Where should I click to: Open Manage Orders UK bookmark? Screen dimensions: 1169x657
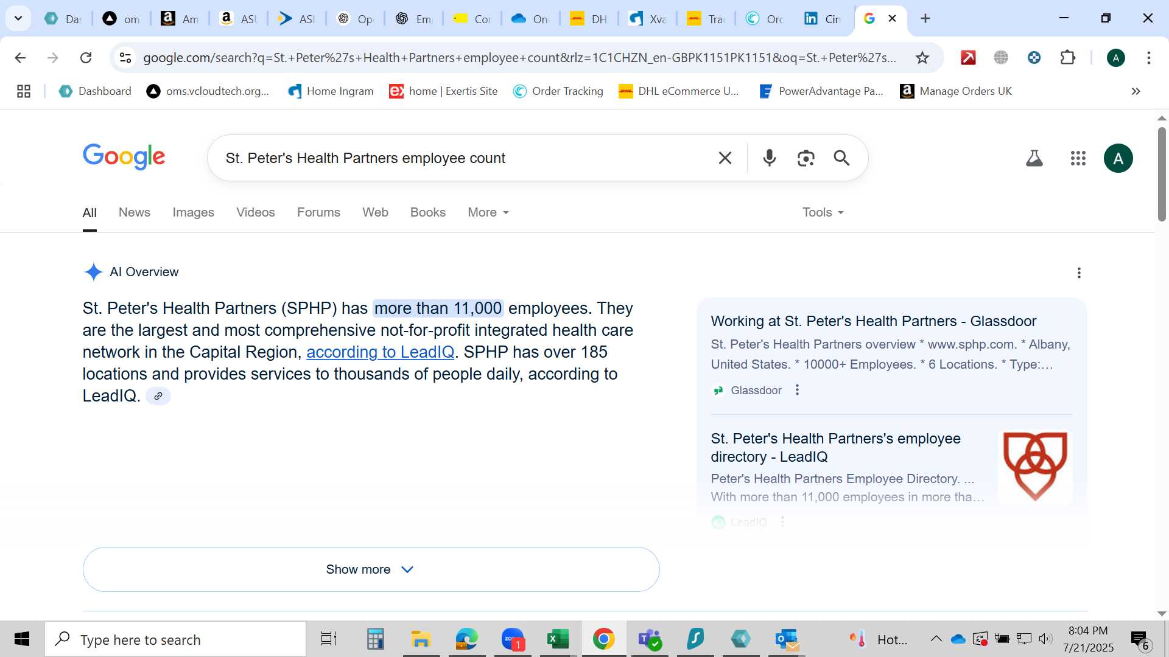956,91
